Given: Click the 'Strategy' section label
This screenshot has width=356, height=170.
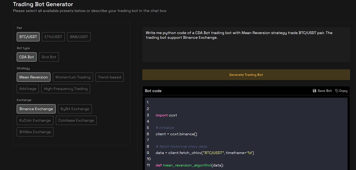Looking at the screenshot, I should (23, 68).
